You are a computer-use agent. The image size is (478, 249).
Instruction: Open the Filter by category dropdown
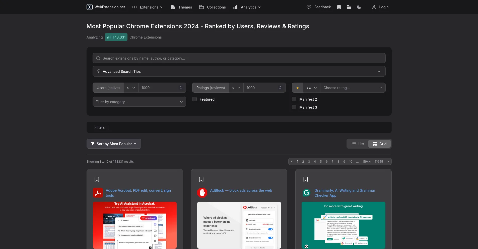[x=139, y=102]
